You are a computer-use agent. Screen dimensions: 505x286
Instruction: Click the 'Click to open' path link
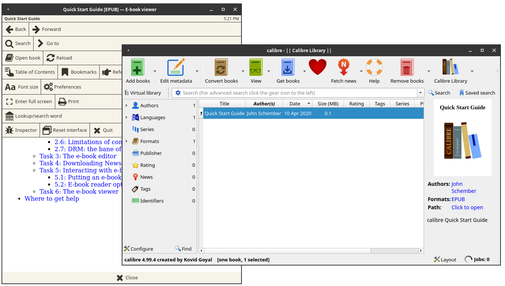(467, 207)
